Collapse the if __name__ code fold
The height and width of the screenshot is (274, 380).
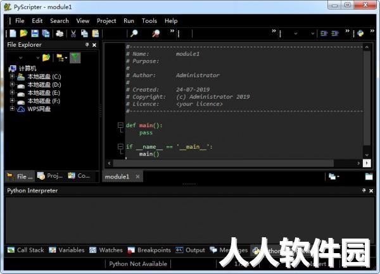[120, 146]
